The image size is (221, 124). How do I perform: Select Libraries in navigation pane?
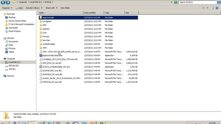pyautogui.click(x=10, y=38)
